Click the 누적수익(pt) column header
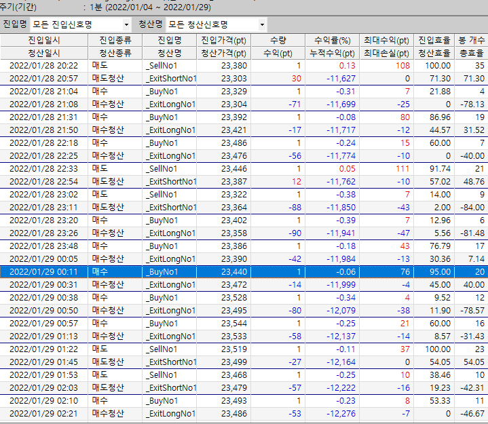The image size is (488, 424). [332, 53]
